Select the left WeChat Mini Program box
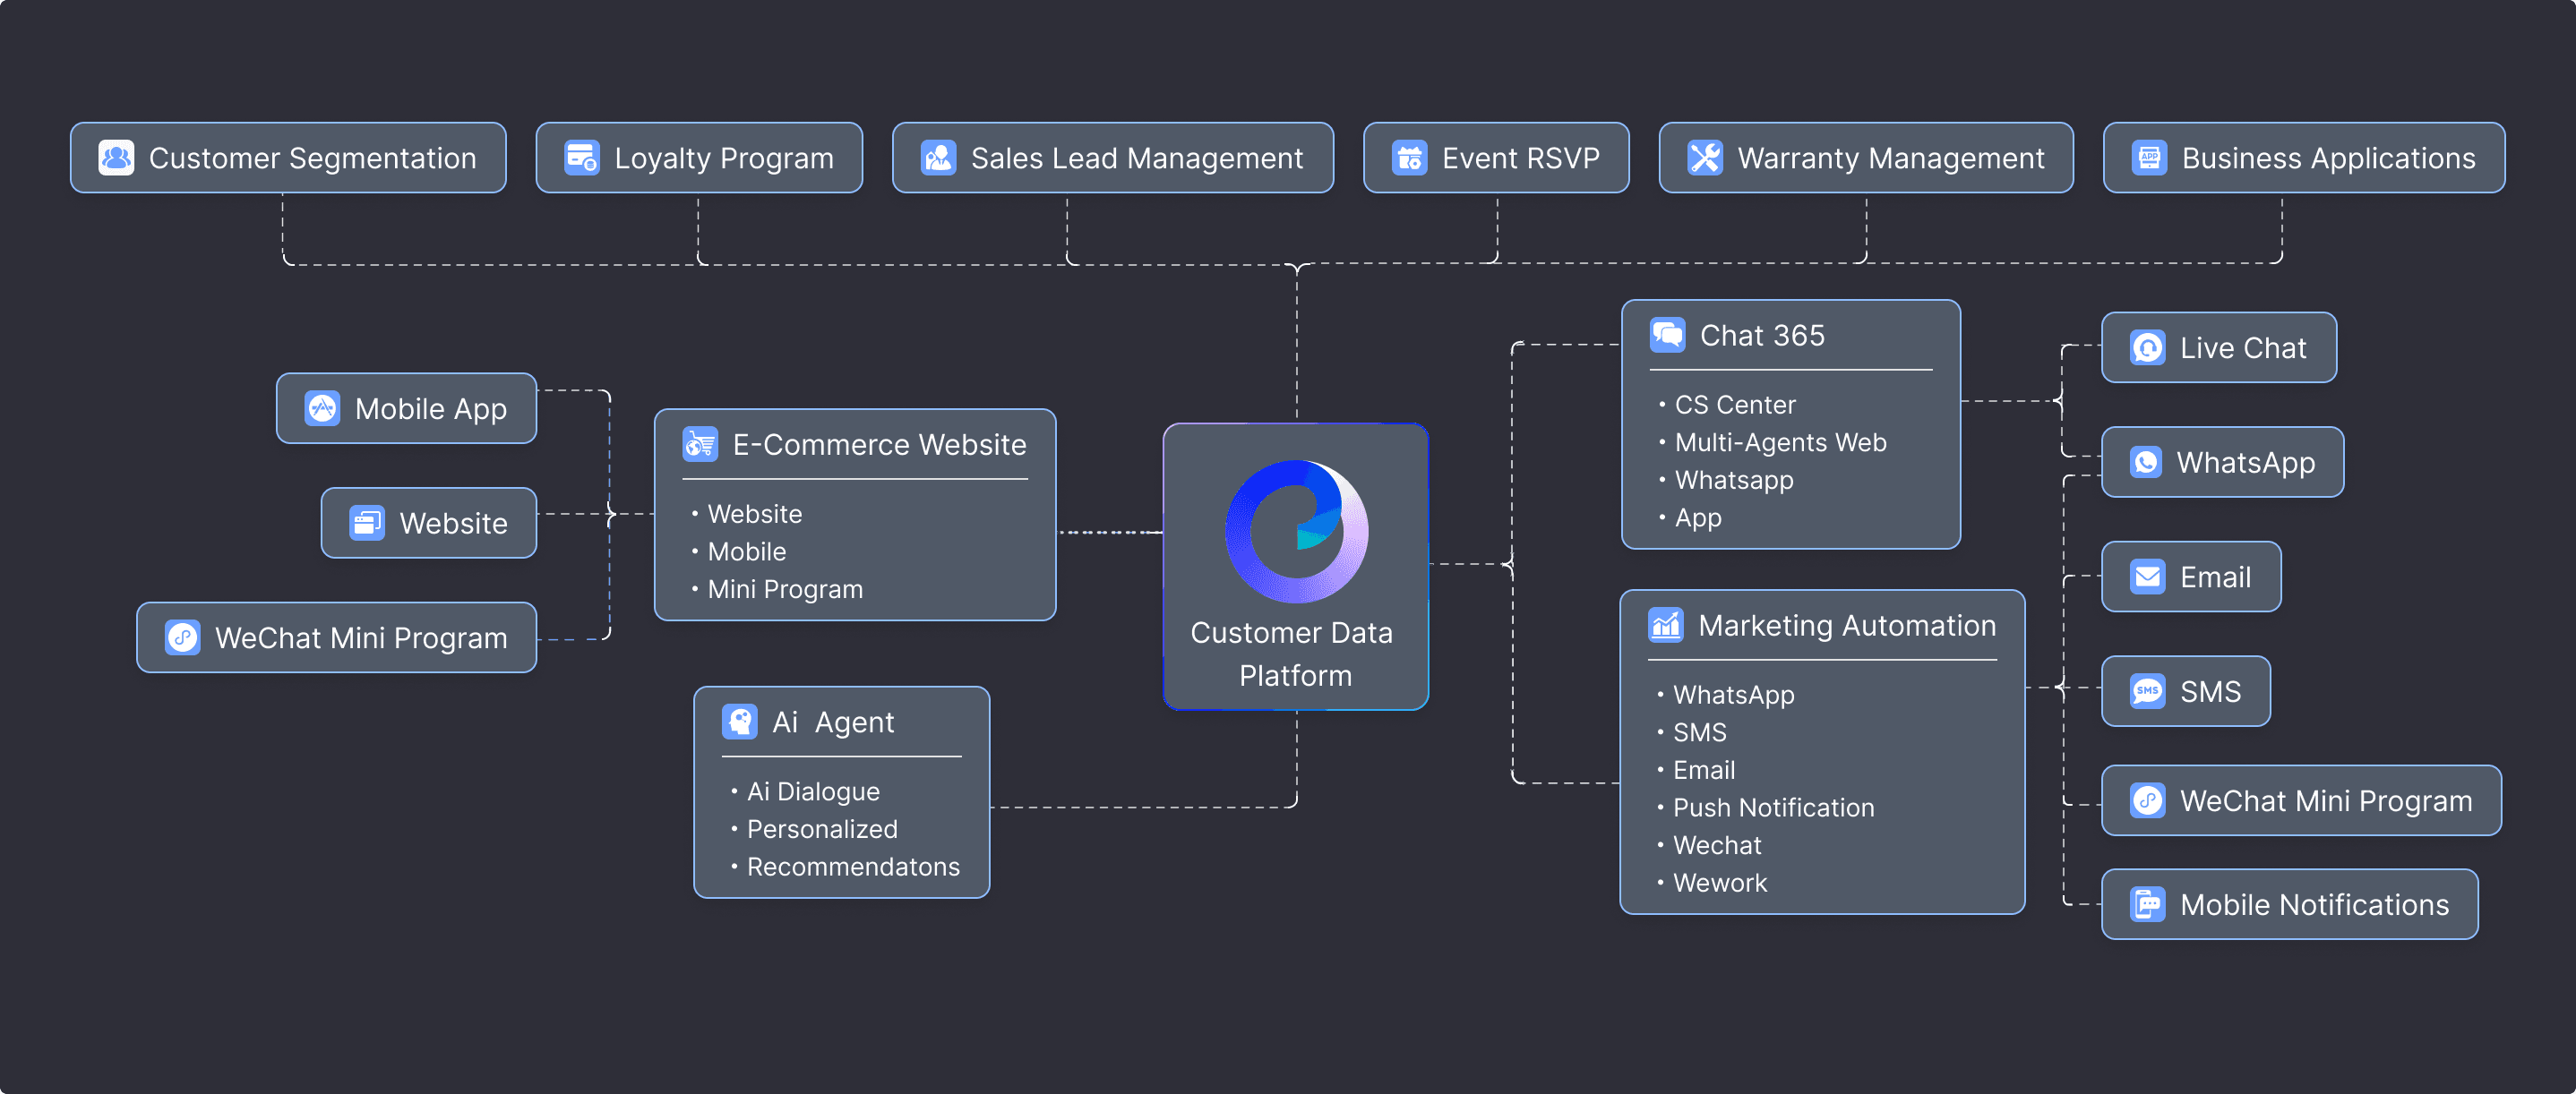2576x1094 pixels. pyautogui.click(x=337, y=637)
